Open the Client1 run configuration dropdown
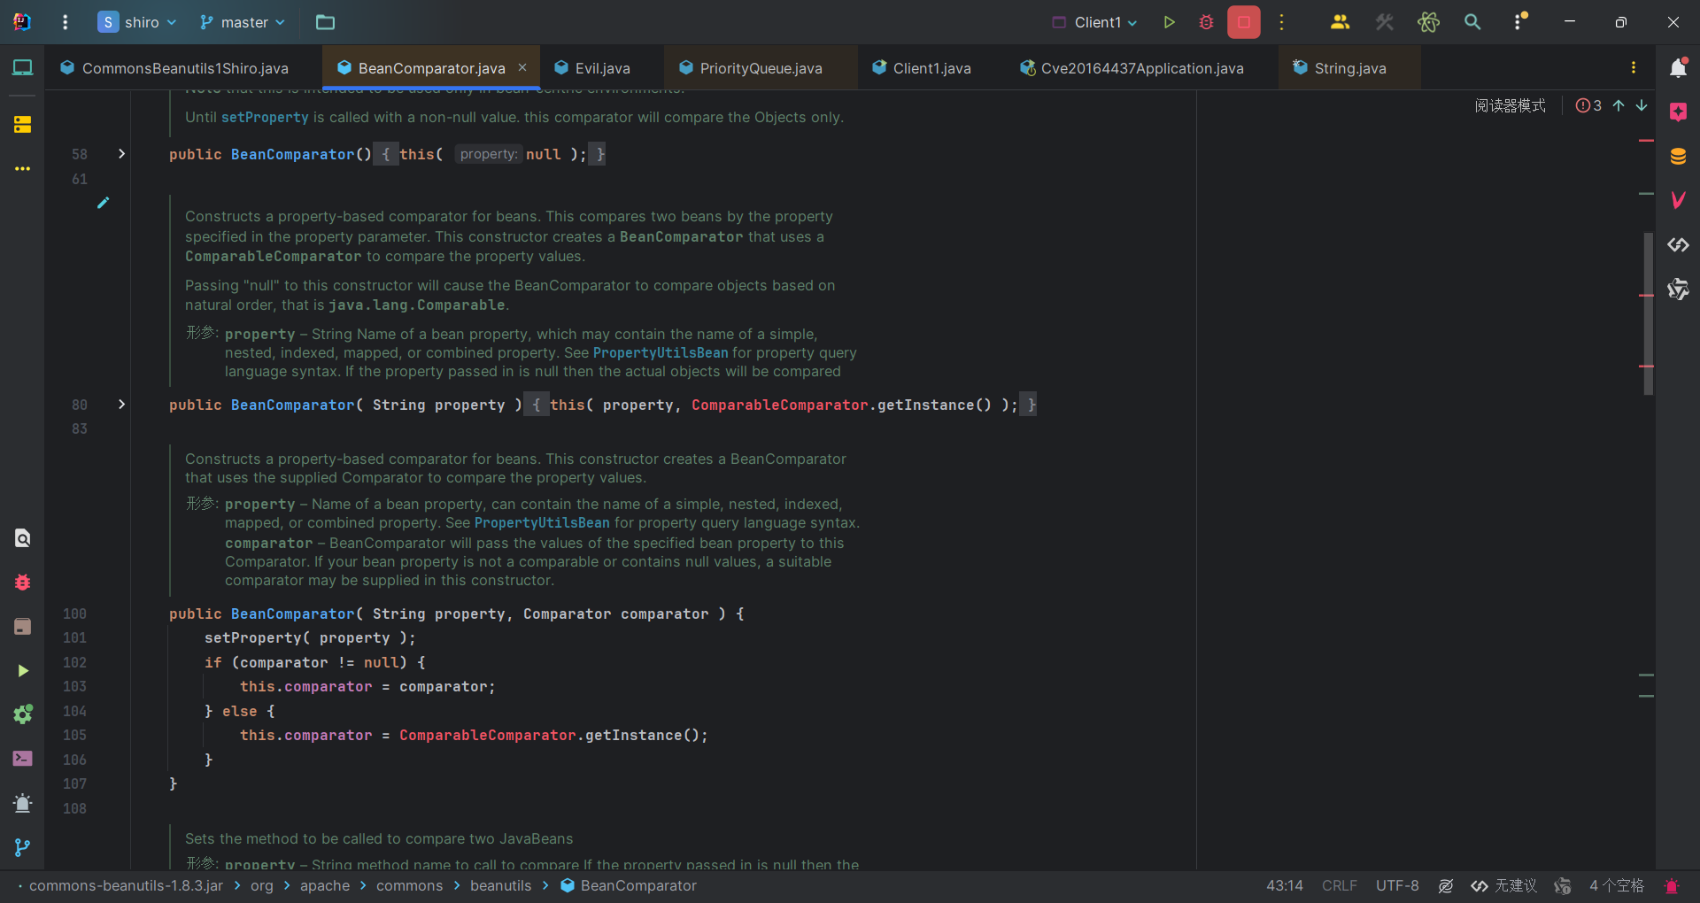Image resolution: width=1700 pixels, height=903 pixels. click(x=1094, y=22)
